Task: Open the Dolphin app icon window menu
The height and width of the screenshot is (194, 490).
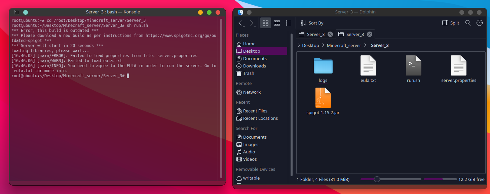Action: pos(240,12)
